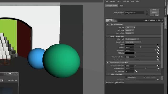
Task: Open the Help menu
Action: tap(137, 2)
